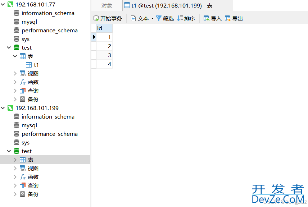Select the t1 @test (192.168.101.199) tab
The height and width of the screenshot is (207, 308).
[178, 6]
